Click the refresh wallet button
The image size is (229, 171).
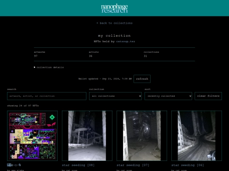pos(142,79)
